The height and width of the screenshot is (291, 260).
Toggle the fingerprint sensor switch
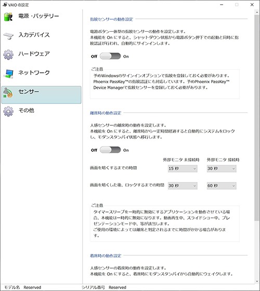click(x=110, y=56)
